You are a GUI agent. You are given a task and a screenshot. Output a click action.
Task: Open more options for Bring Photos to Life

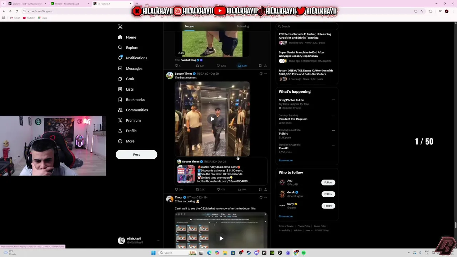tap(333, 100)
